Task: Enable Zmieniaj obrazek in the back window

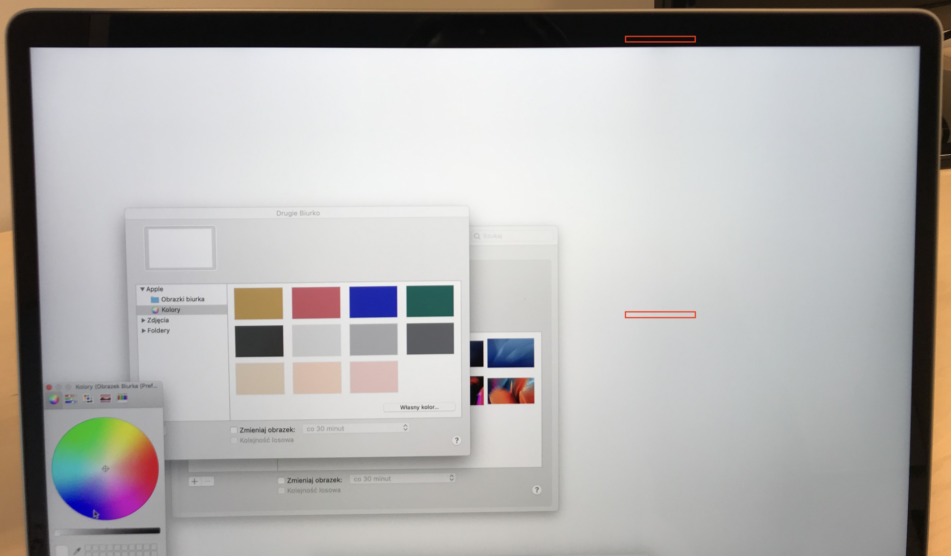Action: [281, 480]
